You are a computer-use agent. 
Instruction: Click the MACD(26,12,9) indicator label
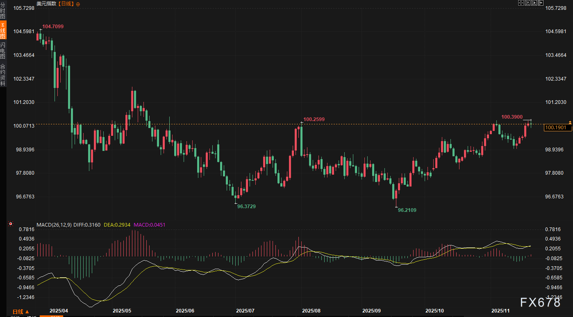click(54, 225)
